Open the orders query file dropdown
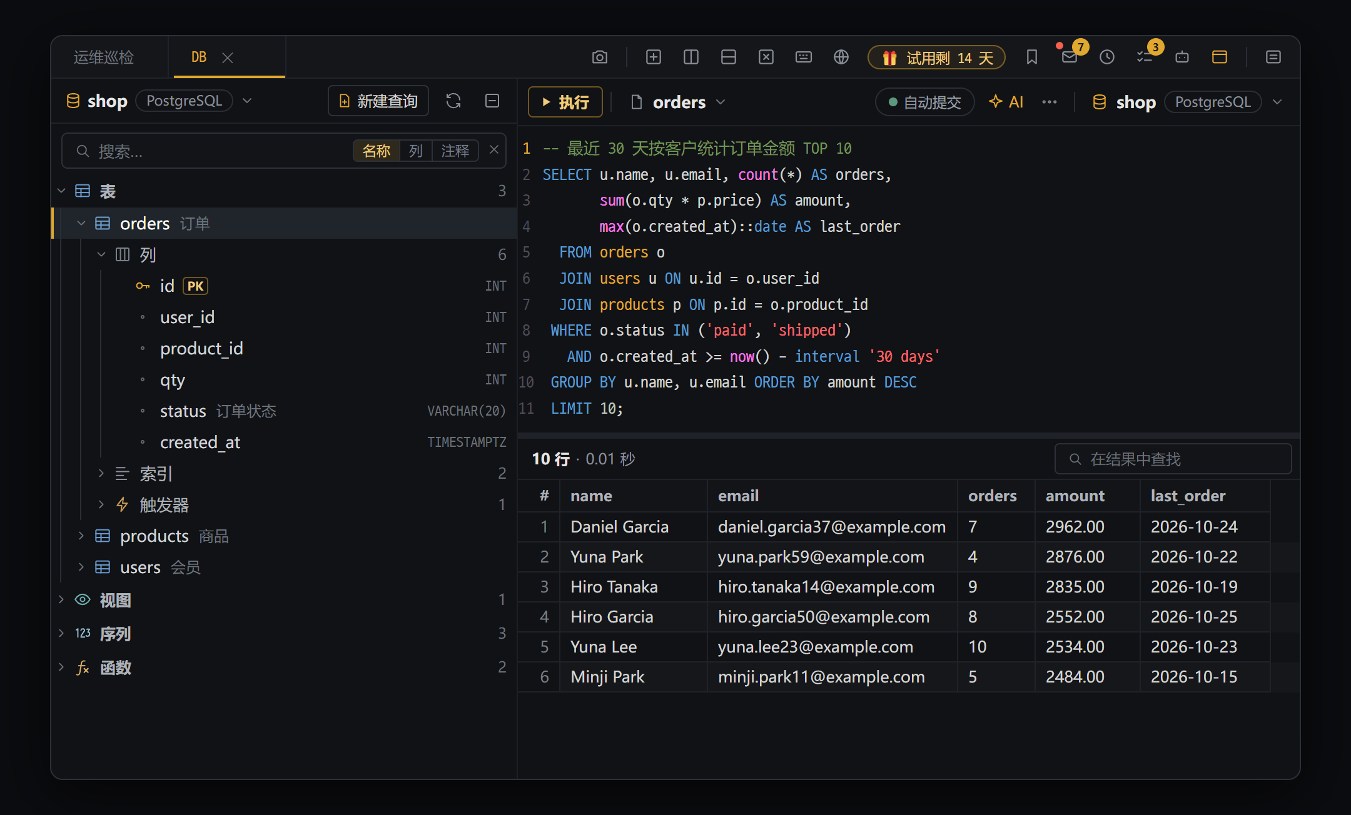 tap(721, 102)
